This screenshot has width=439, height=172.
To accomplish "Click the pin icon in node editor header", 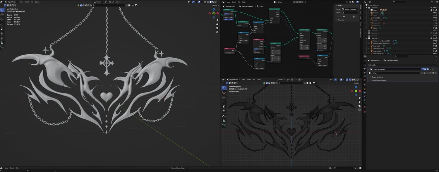I will pyautogui.click(x=305, y=2).
